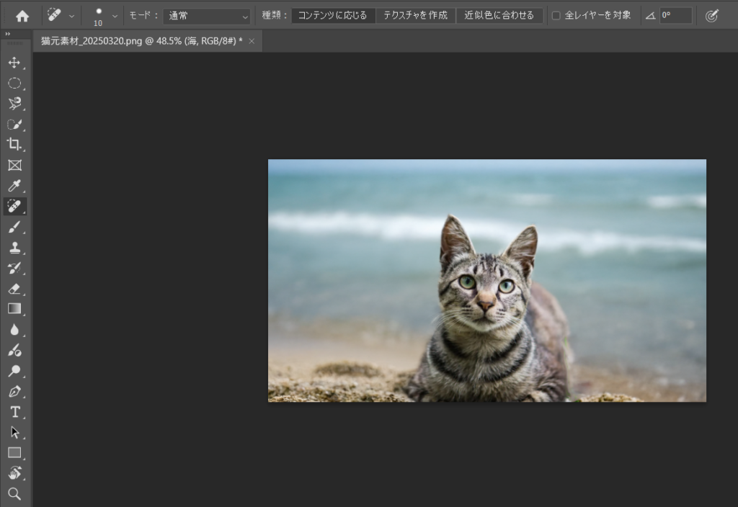Image resolution: width=738 pixels, height=507 pixels.
Task: Pick the Eyedropper tool
Action: tap(14, 186)
